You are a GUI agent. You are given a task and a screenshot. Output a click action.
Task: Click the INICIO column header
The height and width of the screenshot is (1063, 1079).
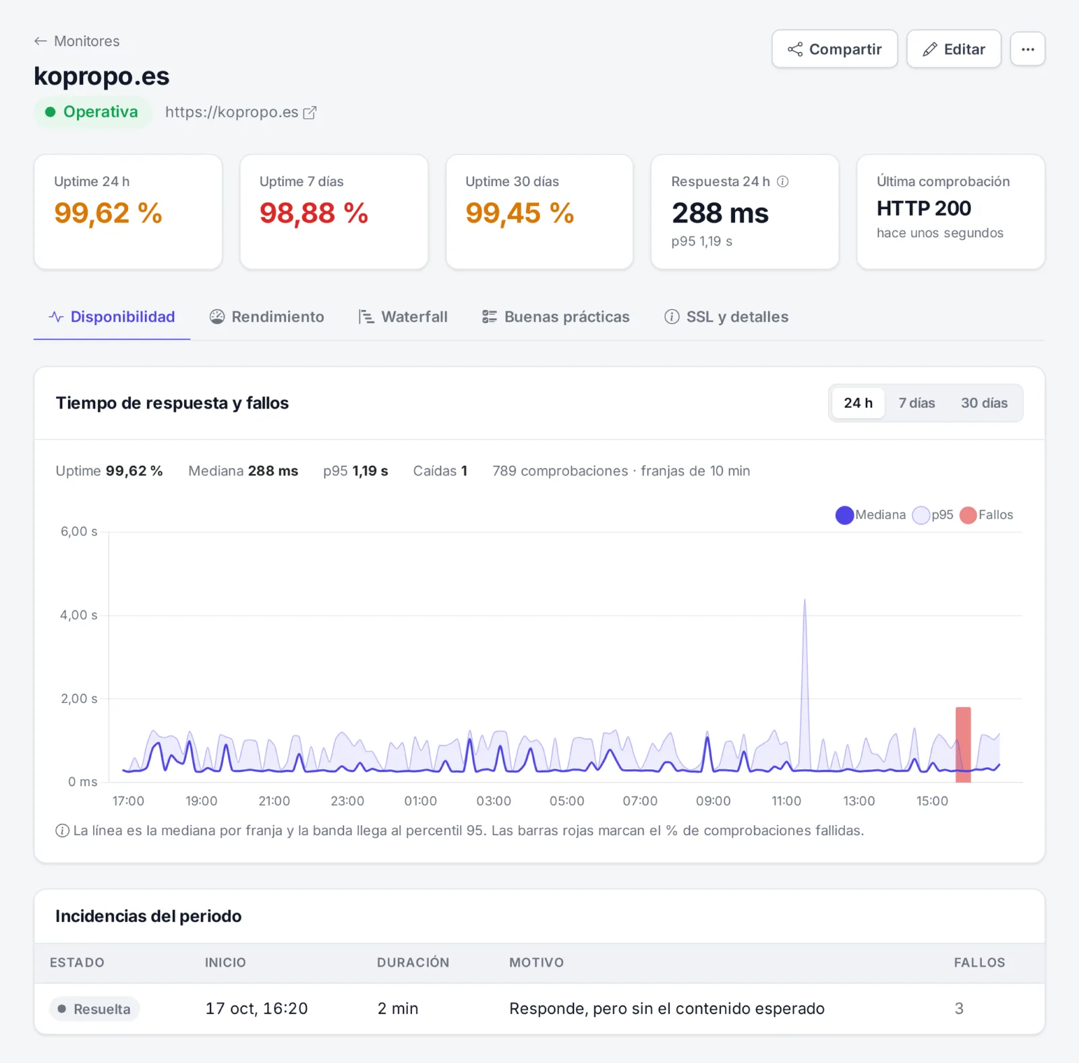tap(225, 963)
